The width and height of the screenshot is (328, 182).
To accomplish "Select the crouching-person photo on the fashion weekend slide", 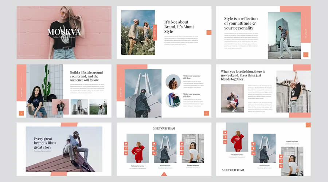I will click(x=233, y=98).
